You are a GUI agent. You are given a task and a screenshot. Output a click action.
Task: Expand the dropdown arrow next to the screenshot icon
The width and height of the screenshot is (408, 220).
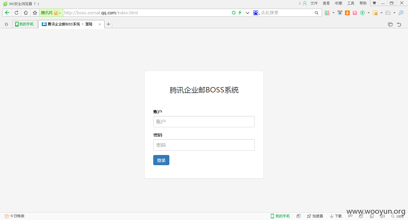pyautogui.click(x=381, y=13)
